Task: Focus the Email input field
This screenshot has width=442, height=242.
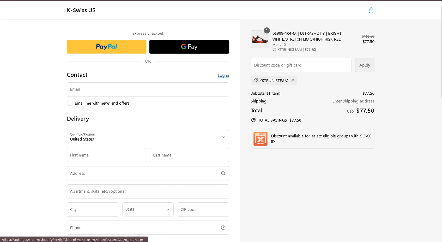Action: coord(148,89)
